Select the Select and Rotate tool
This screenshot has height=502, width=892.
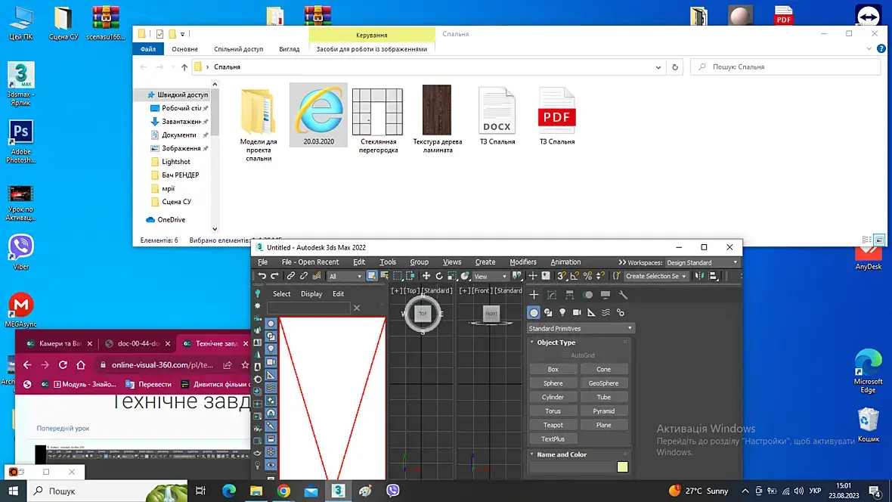click(x=439, y=276)
